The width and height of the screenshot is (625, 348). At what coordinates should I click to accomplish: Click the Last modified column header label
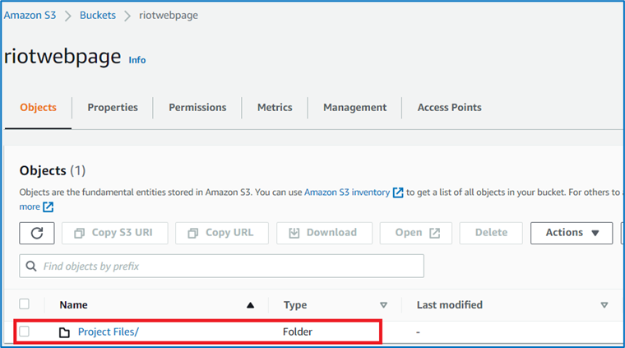(x=450, y=305)
